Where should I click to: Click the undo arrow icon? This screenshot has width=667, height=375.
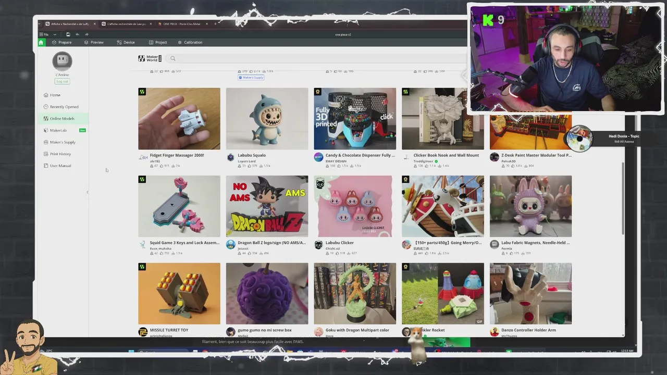click(x=77, y=34)
